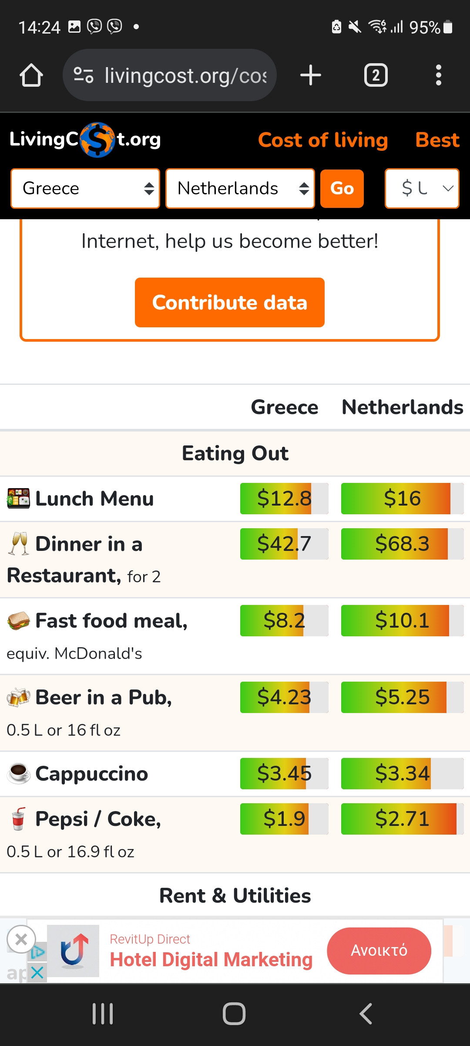Tap the site settings icon in address bar

tap(83, 75)
